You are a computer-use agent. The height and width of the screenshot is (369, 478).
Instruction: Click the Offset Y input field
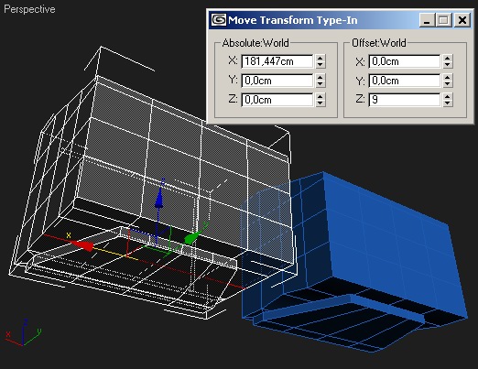coord(405,81)
